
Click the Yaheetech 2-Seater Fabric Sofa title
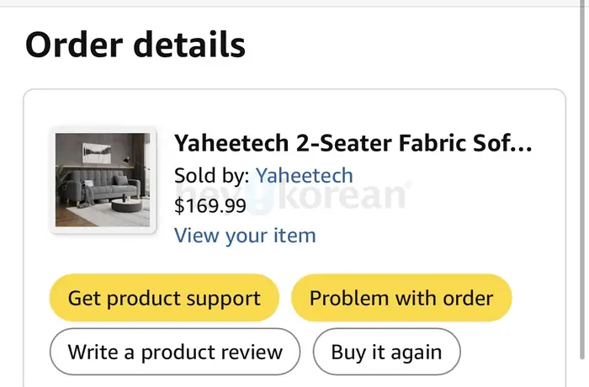coord(353,143)
